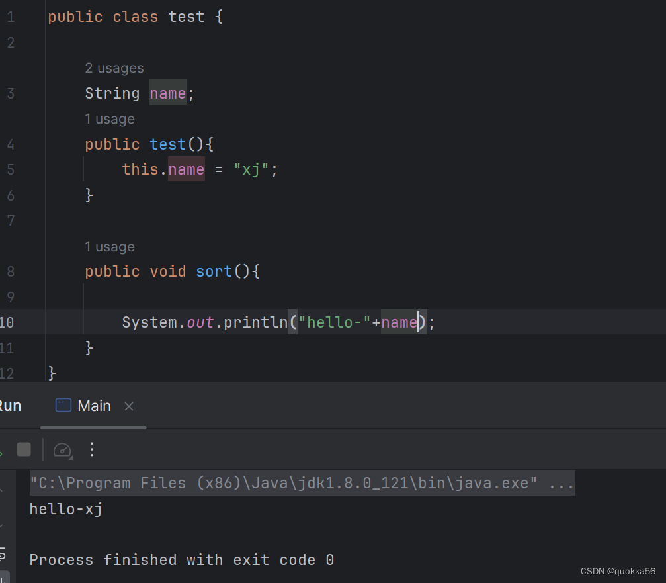Click the "xj" string literal

point(251,169)
